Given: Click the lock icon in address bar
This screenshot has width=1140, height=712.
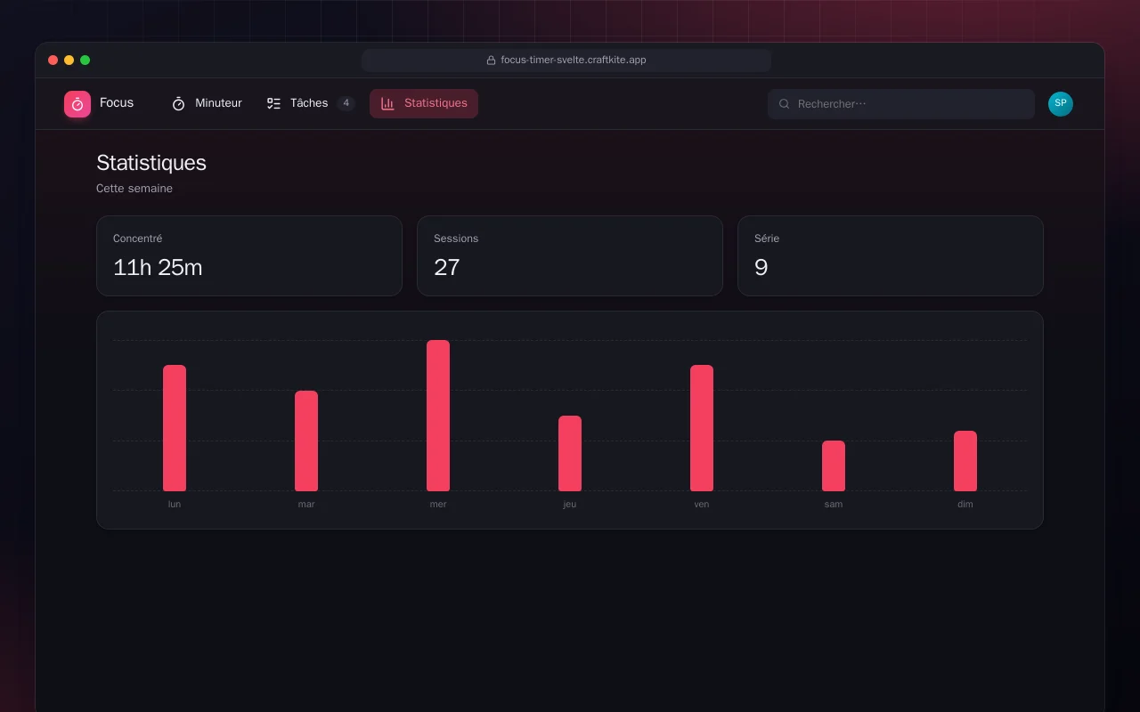Looking at the screenshot, I should point(491,61).
